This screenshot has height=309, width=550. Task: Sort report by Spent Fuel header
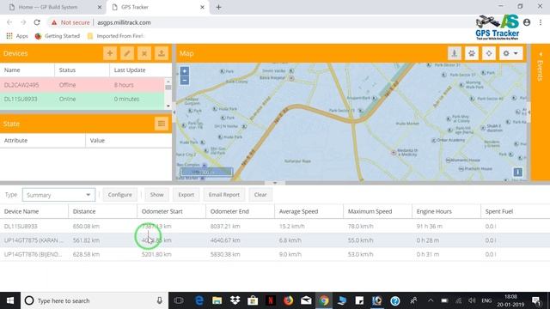[x=516, y=211]
